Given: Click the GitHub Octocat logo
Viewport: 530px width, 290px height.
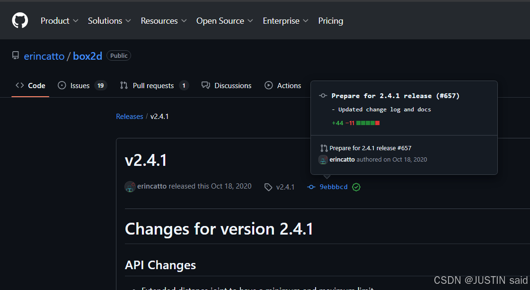Looking at the screenshot, I should click(x=20, y=20).
